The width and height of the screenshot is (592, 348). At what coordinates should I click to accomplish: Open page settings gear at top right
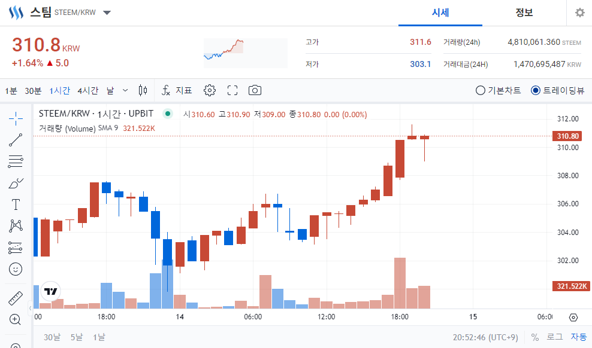tap(580, 13)
